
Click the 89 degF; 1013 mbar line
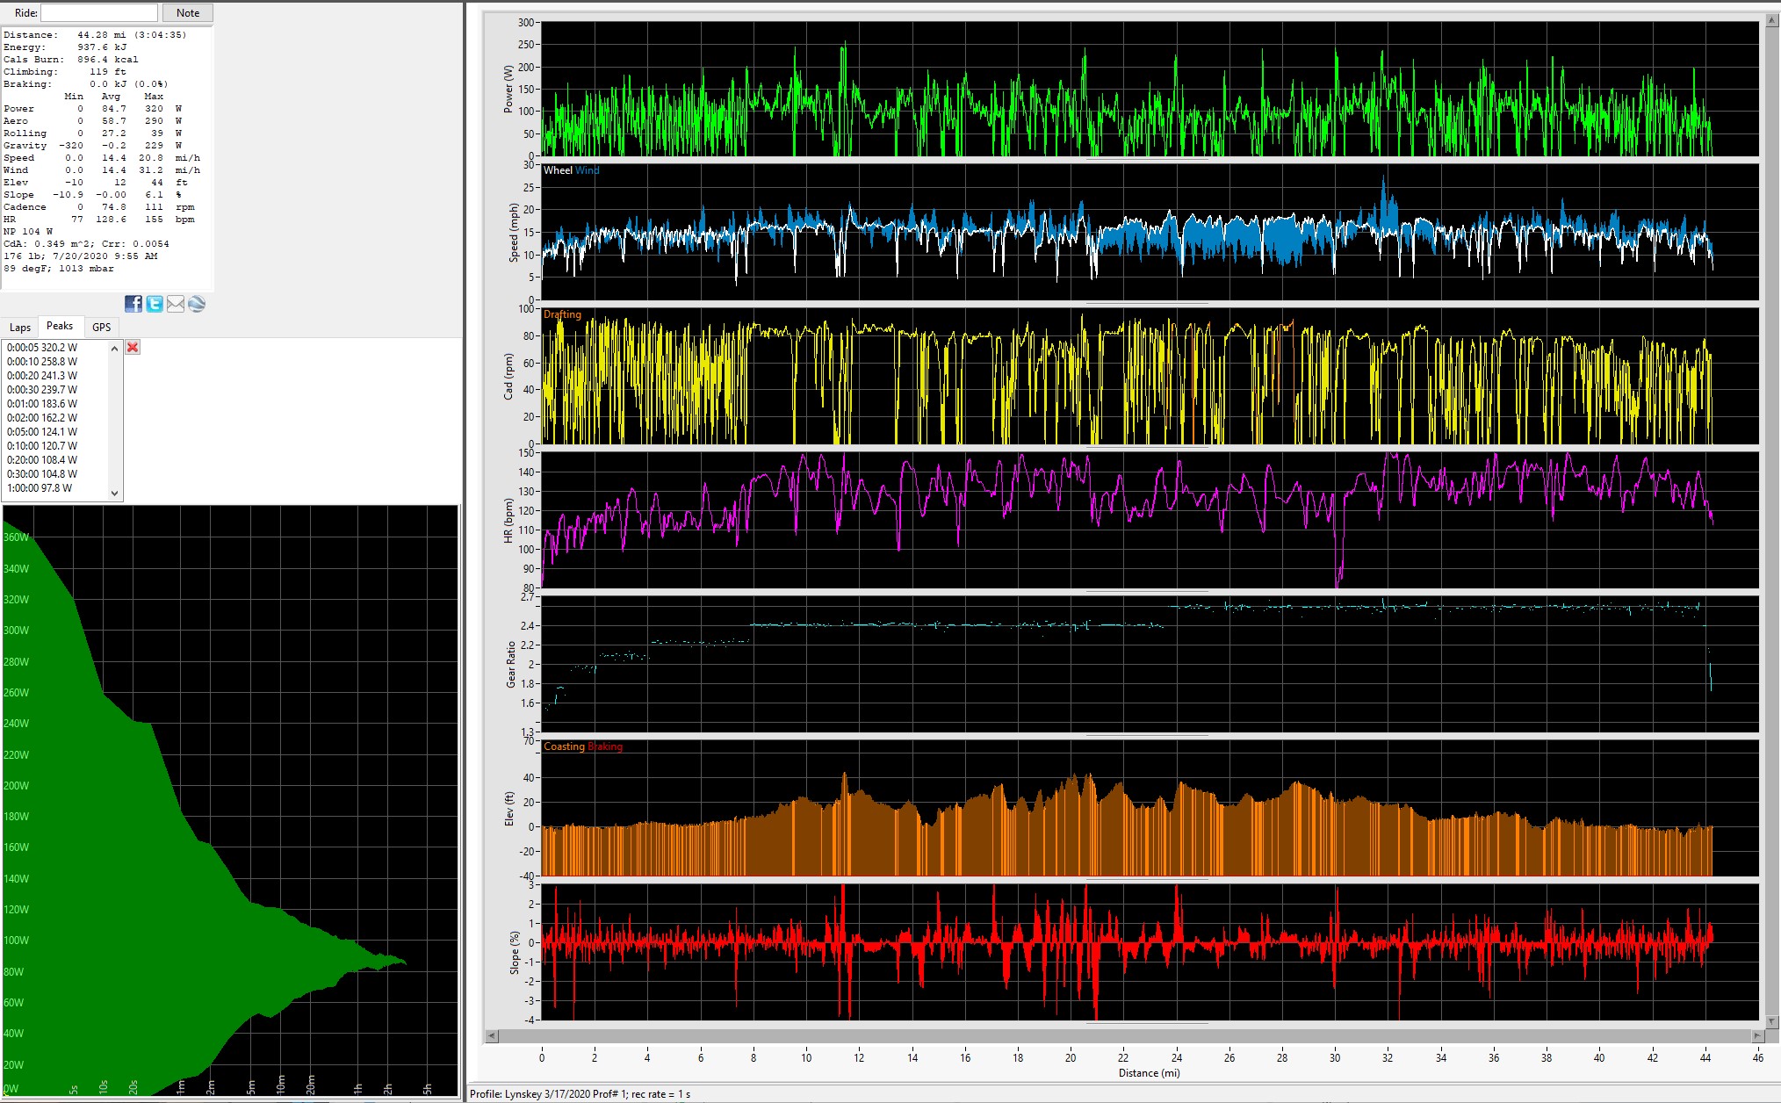pyautogui.click(x=59, y=269)
